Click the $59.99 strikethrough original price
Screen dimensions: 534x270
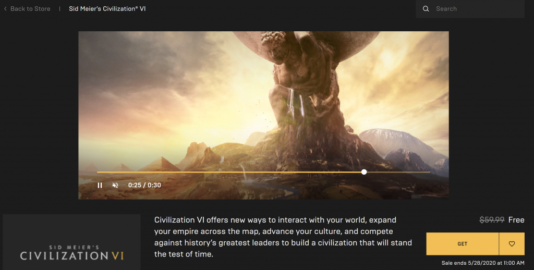pos(492,220)
